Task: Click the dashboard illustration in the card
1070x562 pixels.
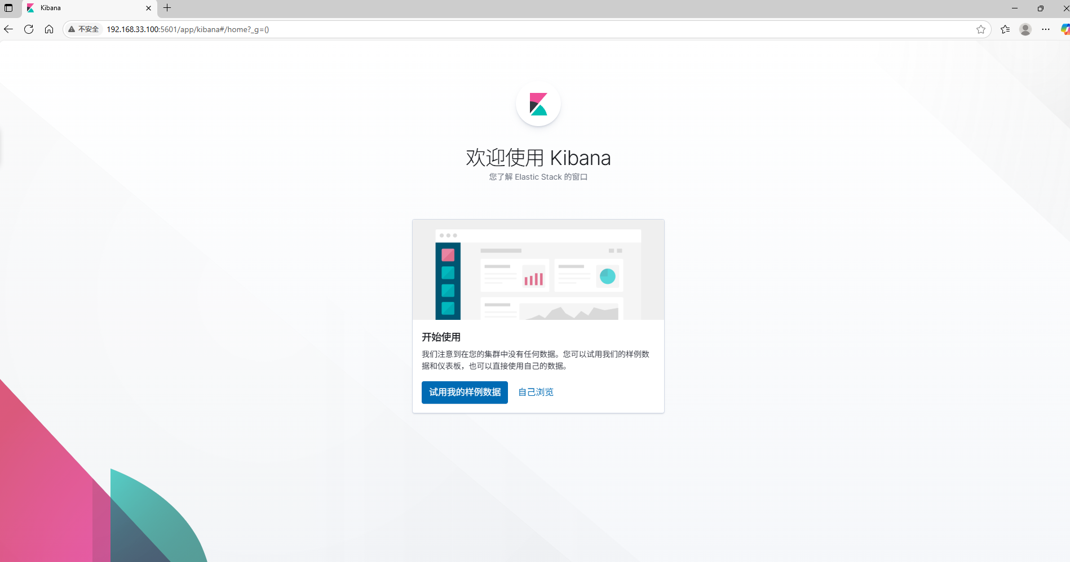Action: 538,270
